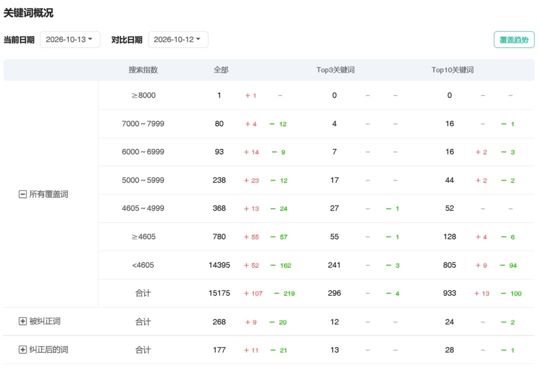Click the 80 value in 7000～7999 row
Viewport: 540px width, 368px height.
[219, 123]
